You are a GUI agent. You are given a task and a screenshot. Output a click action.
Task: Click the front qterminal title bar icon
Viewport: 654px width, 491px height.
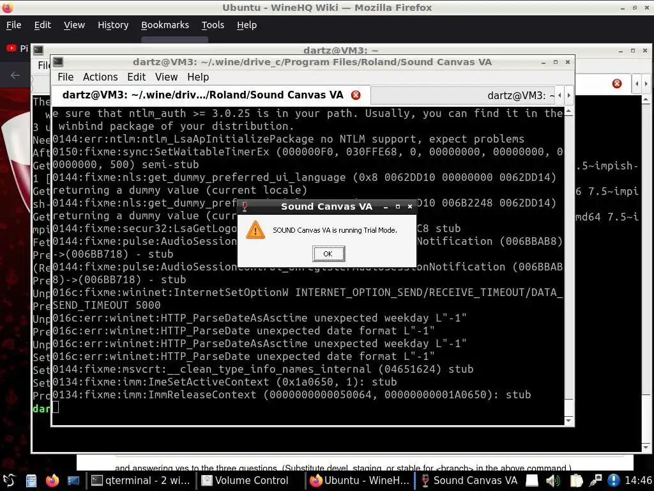58,62
